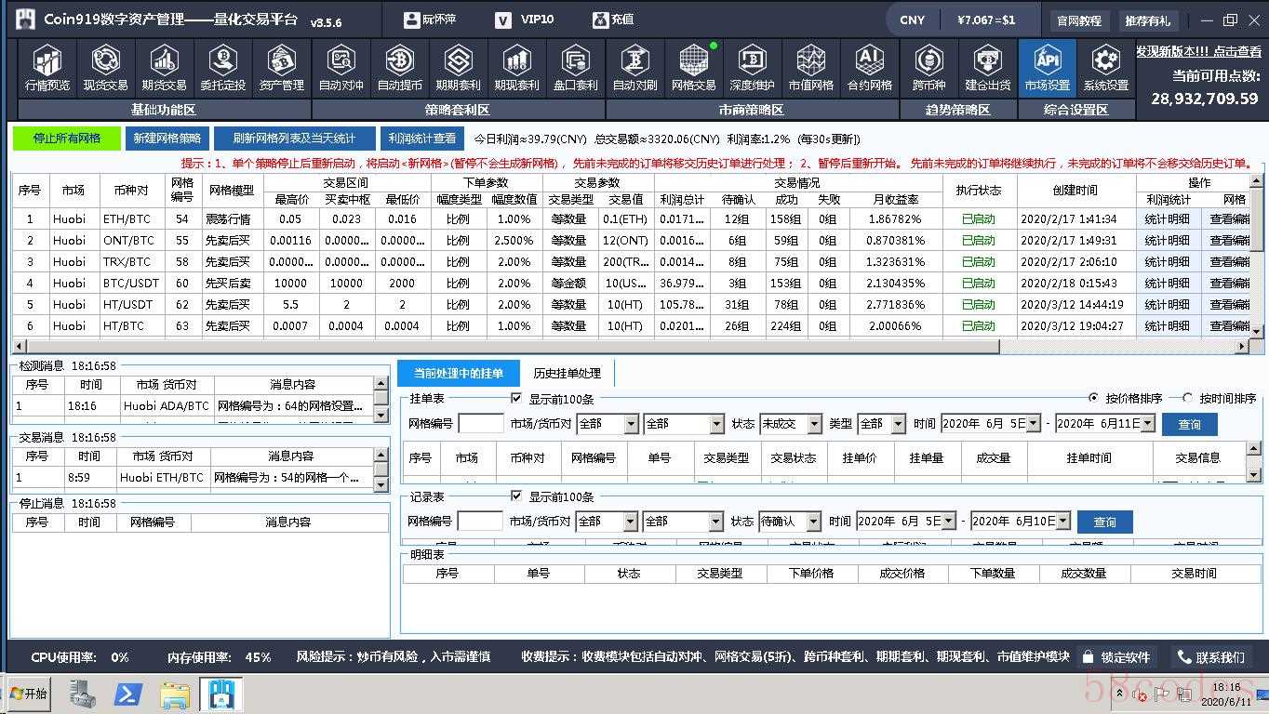Click the 查询 button in 挂单表
The image size is (1269, 714).
tap(1190, 424)
